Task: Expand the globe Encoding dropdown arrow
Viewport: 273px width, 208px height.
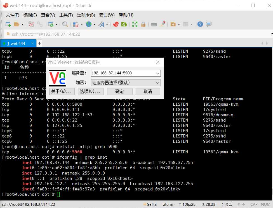Action: point(95,24)
